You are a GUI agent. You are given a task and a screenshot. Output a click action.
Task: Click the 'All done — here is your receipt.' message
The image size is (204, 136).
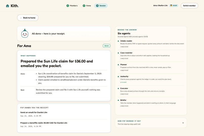48,34
